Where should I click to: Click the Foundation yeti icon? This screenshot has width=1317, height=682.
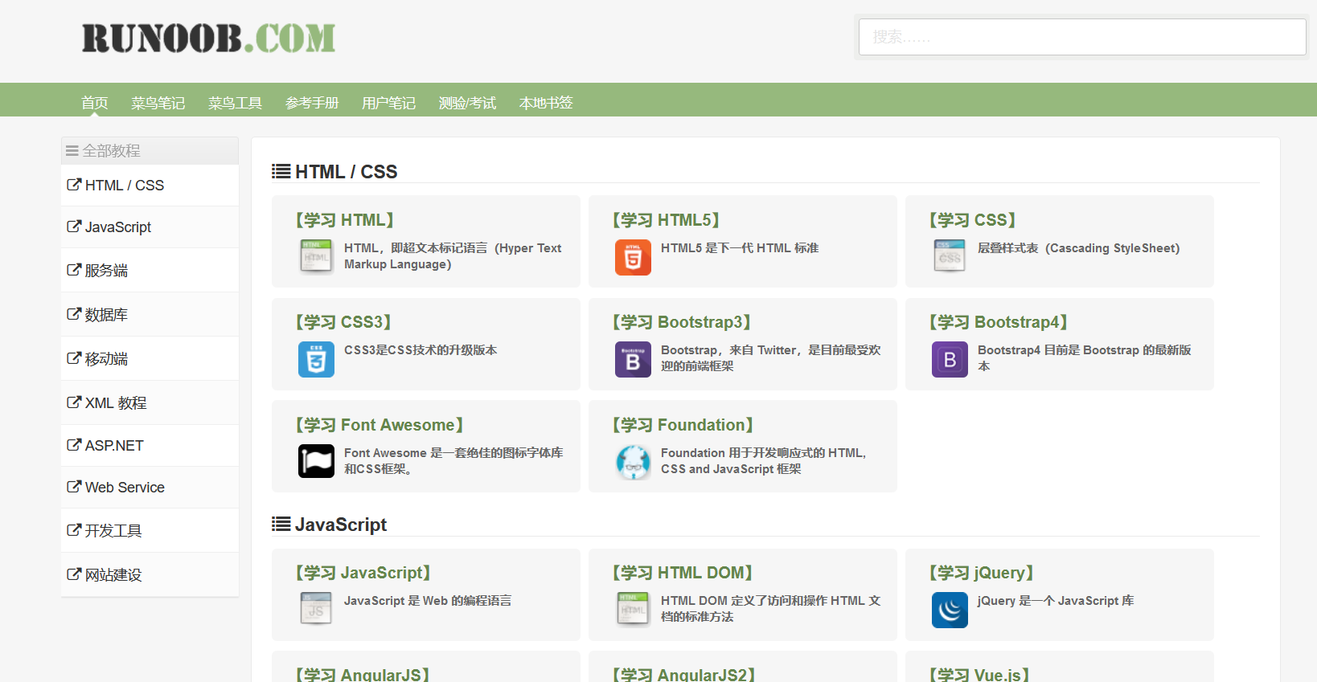[633, 462]
